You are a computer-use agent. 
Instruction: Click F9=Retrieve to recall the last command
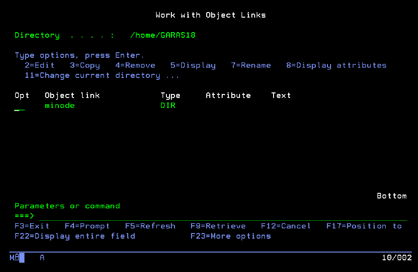click(218, 226)
